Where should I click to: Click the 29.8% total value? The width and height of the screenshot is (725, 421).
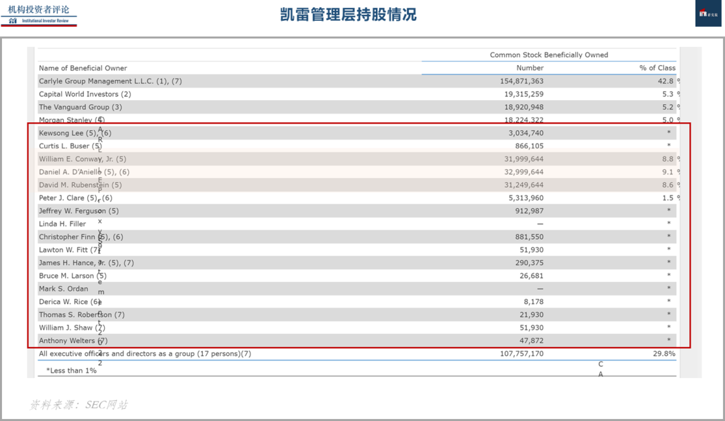pos(664,353)
